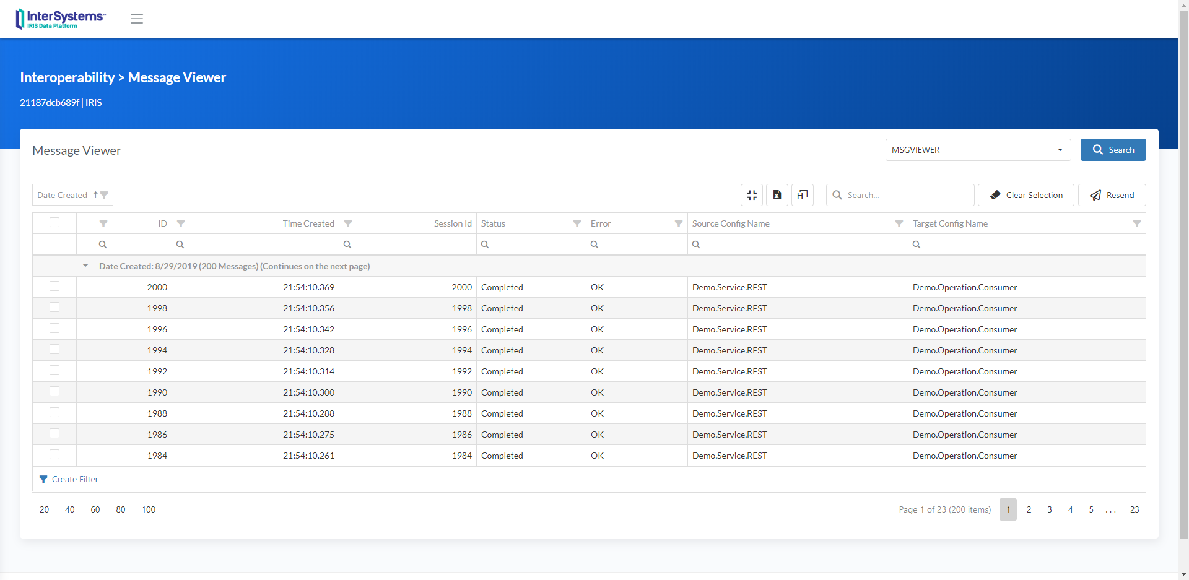This screenshot has height=580, width=1189.
Task: Click the Status filter row search icon
Action: 485,245
